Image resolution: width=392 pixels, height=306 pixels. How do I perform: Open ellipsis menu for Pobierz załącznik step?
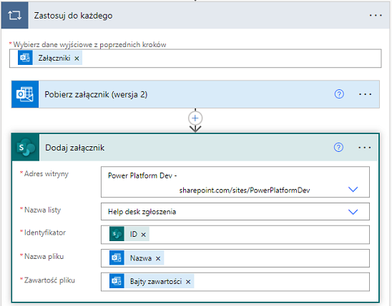pyautogui.click(x=365, y=94)
